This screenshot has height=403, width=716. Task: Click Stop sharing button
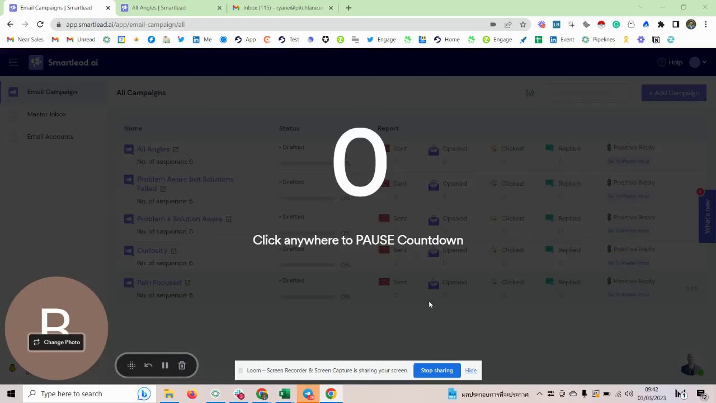pos(437,371)
